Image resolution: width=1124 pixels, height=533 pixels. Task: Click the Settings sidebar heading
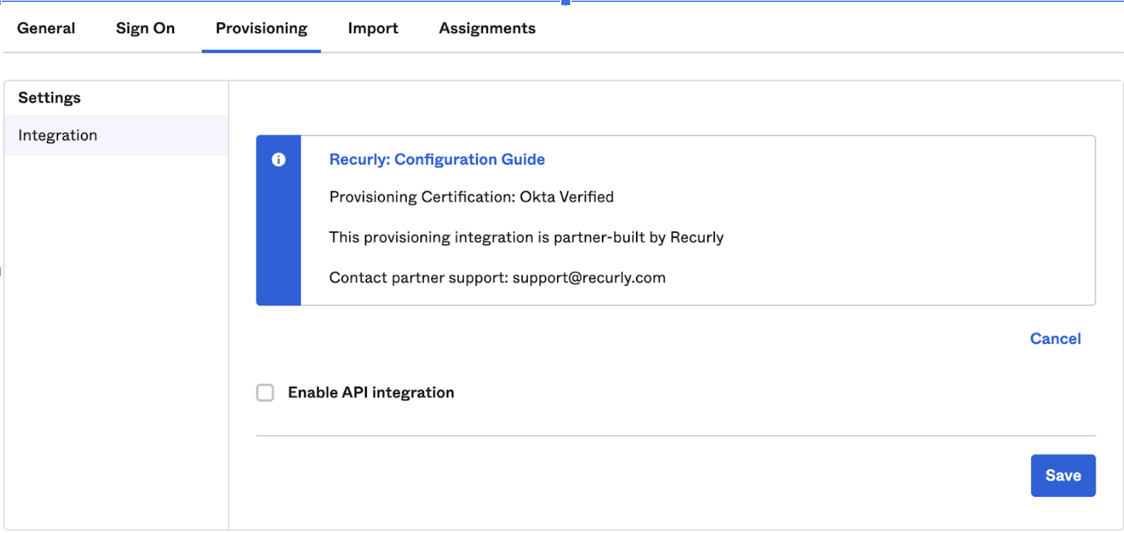pos(49,97)
